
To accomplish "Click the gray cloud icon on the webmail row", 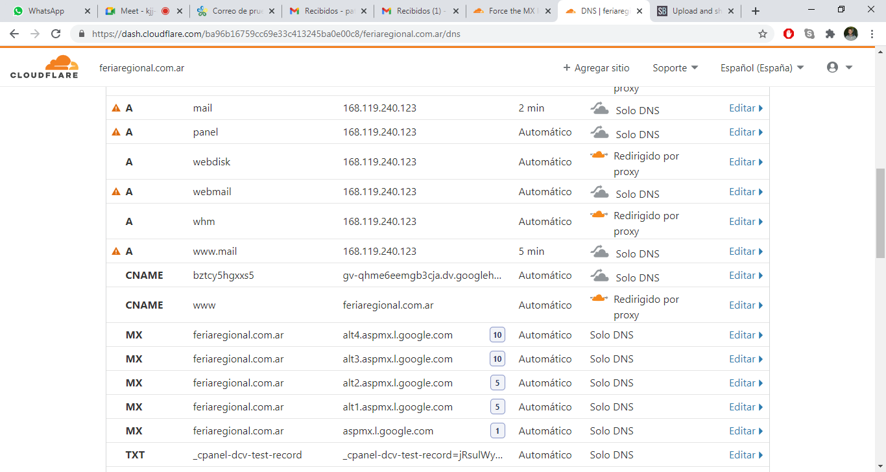I will (x=599, y=192).
